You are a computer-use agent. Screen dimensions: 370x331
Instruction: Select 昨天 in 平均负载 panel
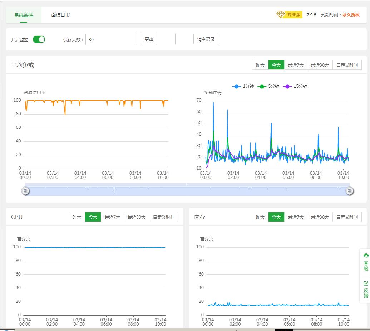260,65
